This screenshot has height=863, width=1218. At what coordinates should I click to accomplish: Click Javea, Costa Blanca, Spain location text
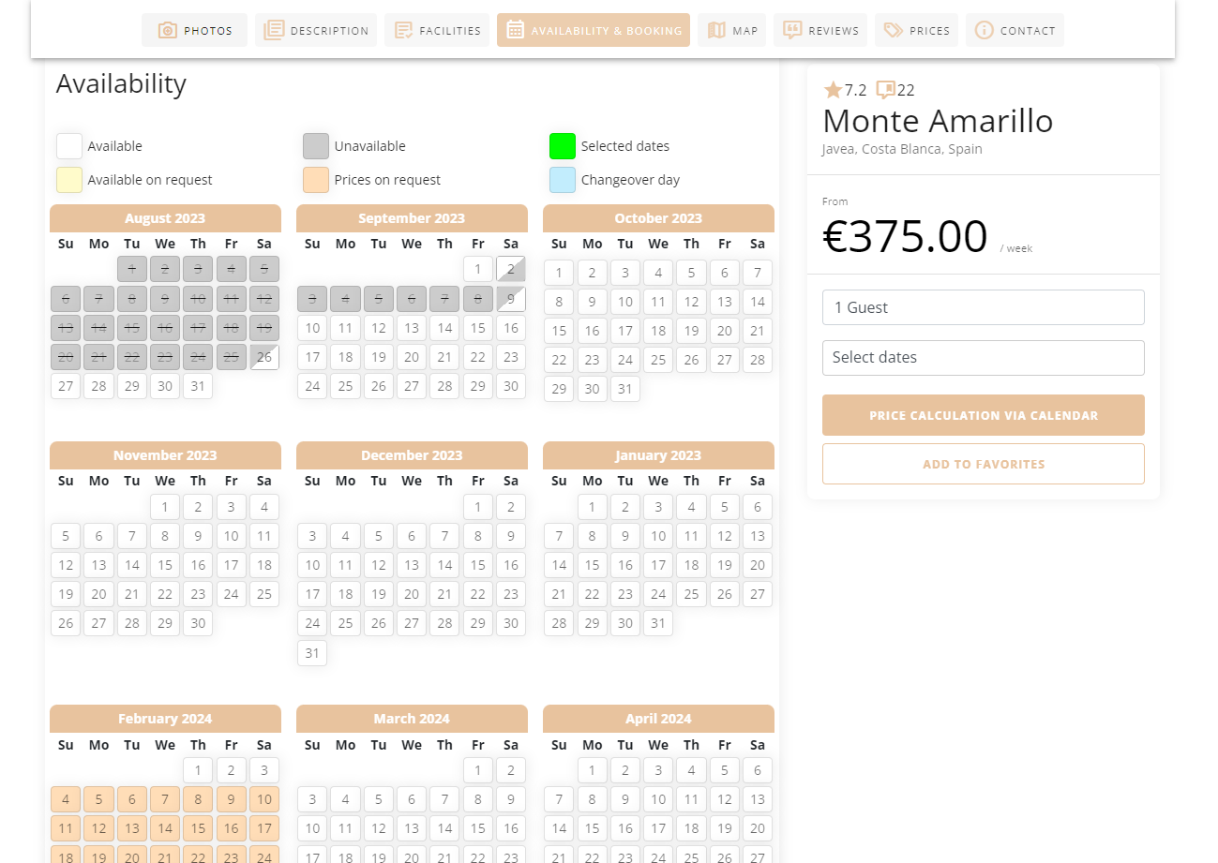902,149
